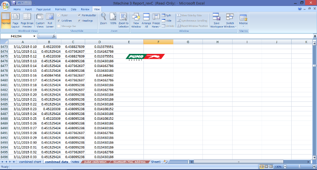Screen dimensions: 317x170
Task: Set zoom to 100% in ribbon
Action: [x=113, y=19]
